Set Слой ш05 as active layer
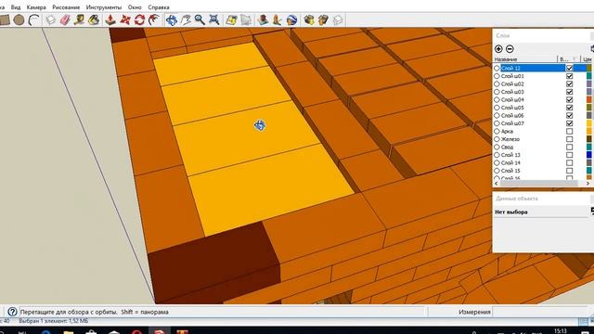The width and height of the screenshot is (594, 334). pyautogui.click(x=497, y=108)
